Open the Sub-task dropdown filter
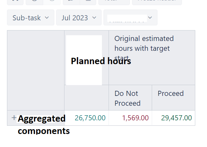207x147 pixels. pos(31,18)
